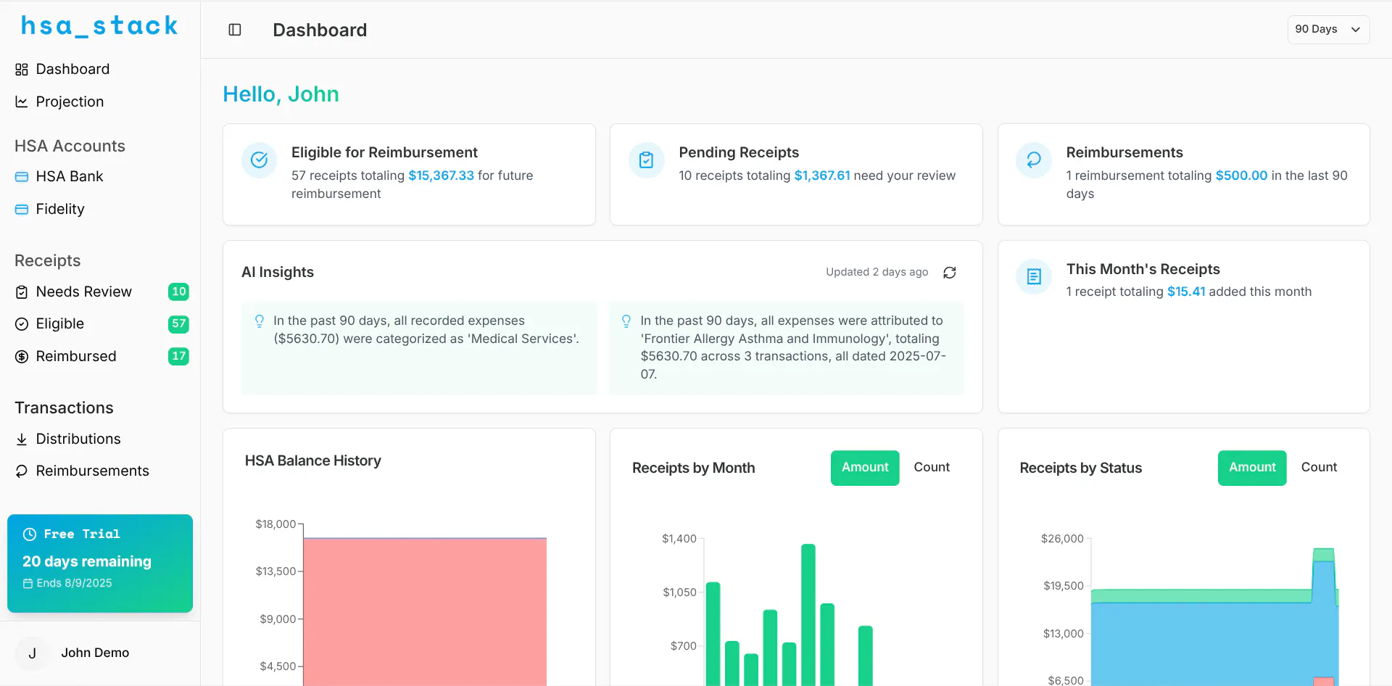Screen dimensions: 1392x686
Task: Open the Eligible for Reimbursement card
Action: coord(409,175)
